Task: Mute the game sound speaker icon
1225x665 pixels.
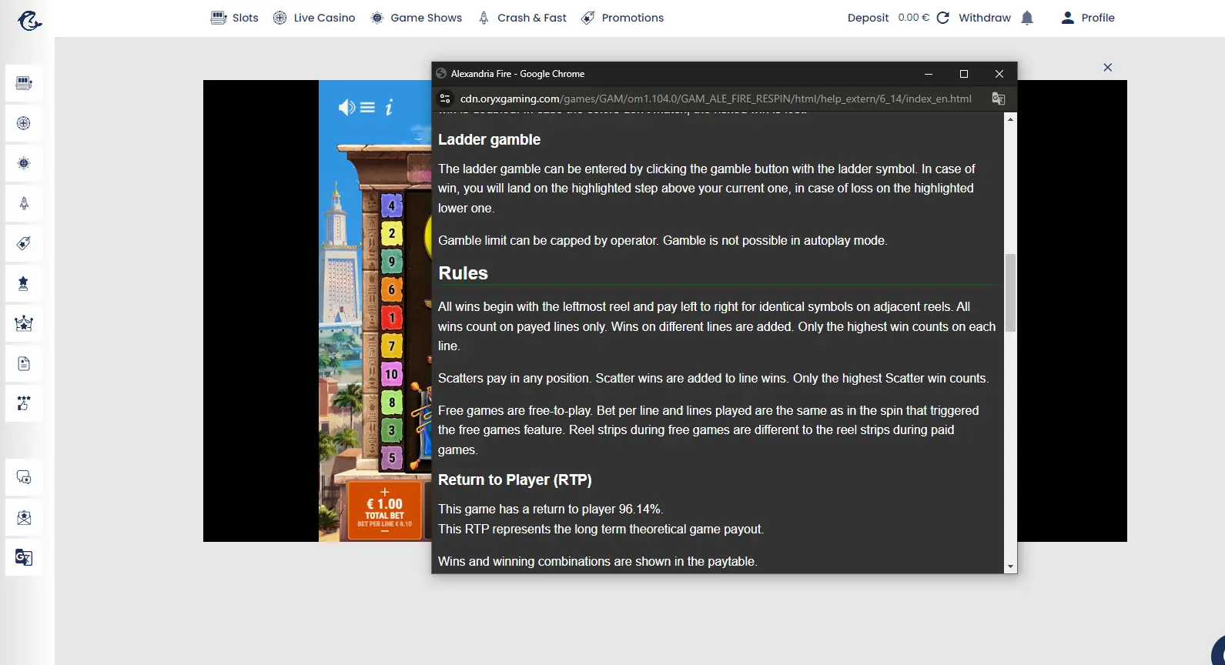Action: click(x=346, y=108)
